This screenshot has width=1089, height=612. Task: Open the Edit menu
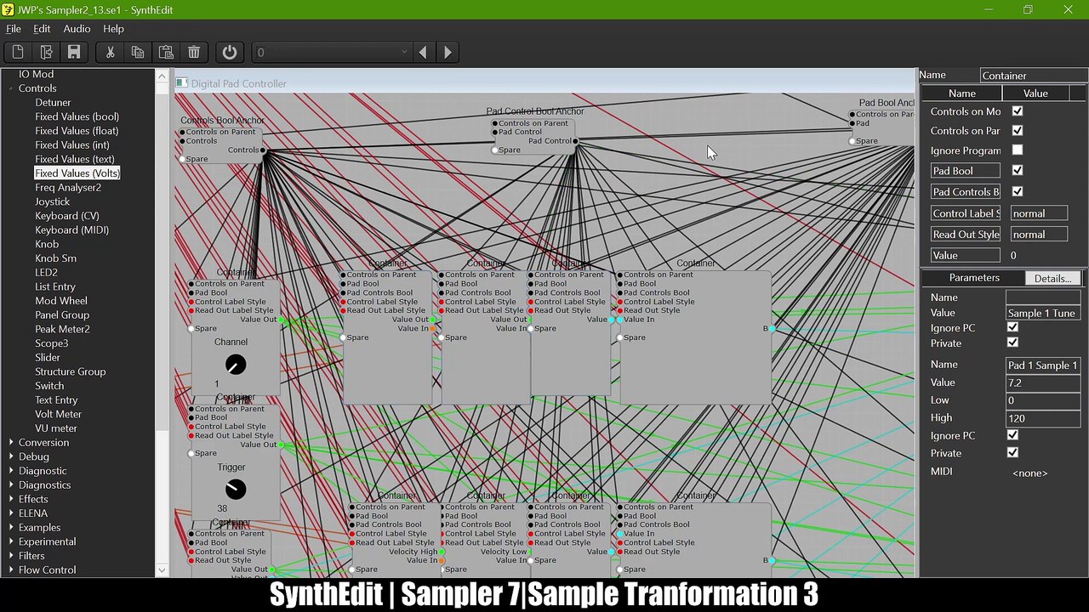42,29
